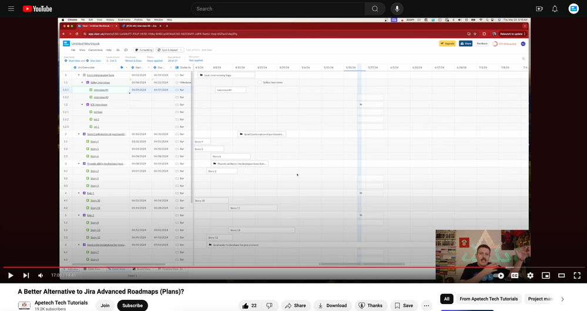
Task: Click the Visor search magnifier icon
Action: point(524,59)
